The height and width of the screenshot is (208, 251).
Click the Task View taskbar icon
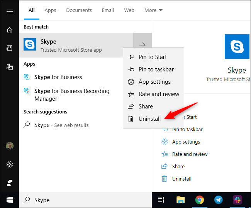point(161,200)
